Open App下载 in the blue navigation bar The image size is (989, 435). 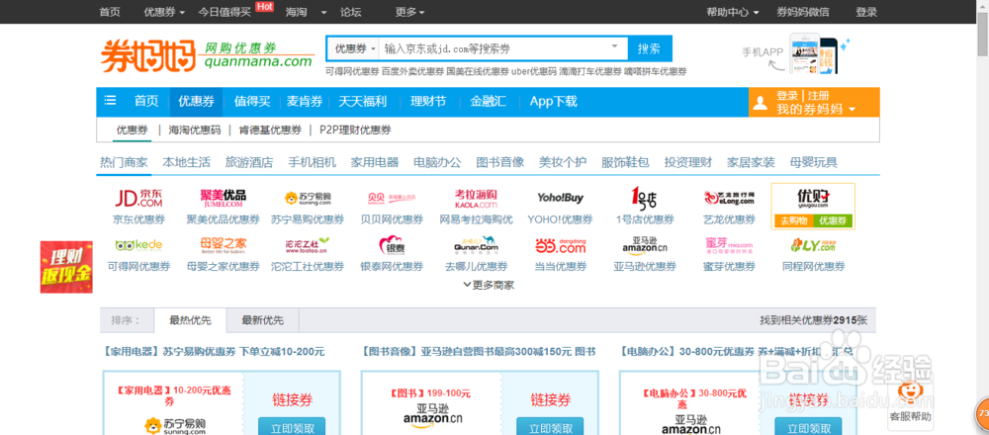pos(554,102)
